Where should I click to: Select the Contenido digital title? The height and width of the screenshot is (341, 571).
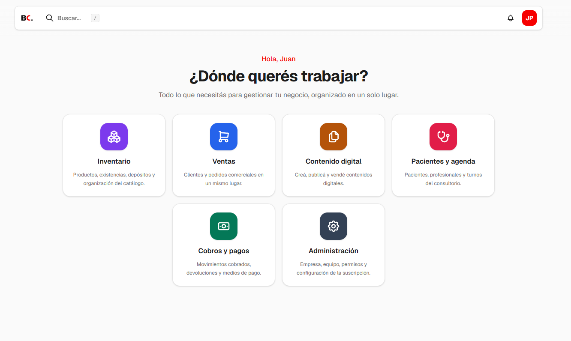point(334,162)
